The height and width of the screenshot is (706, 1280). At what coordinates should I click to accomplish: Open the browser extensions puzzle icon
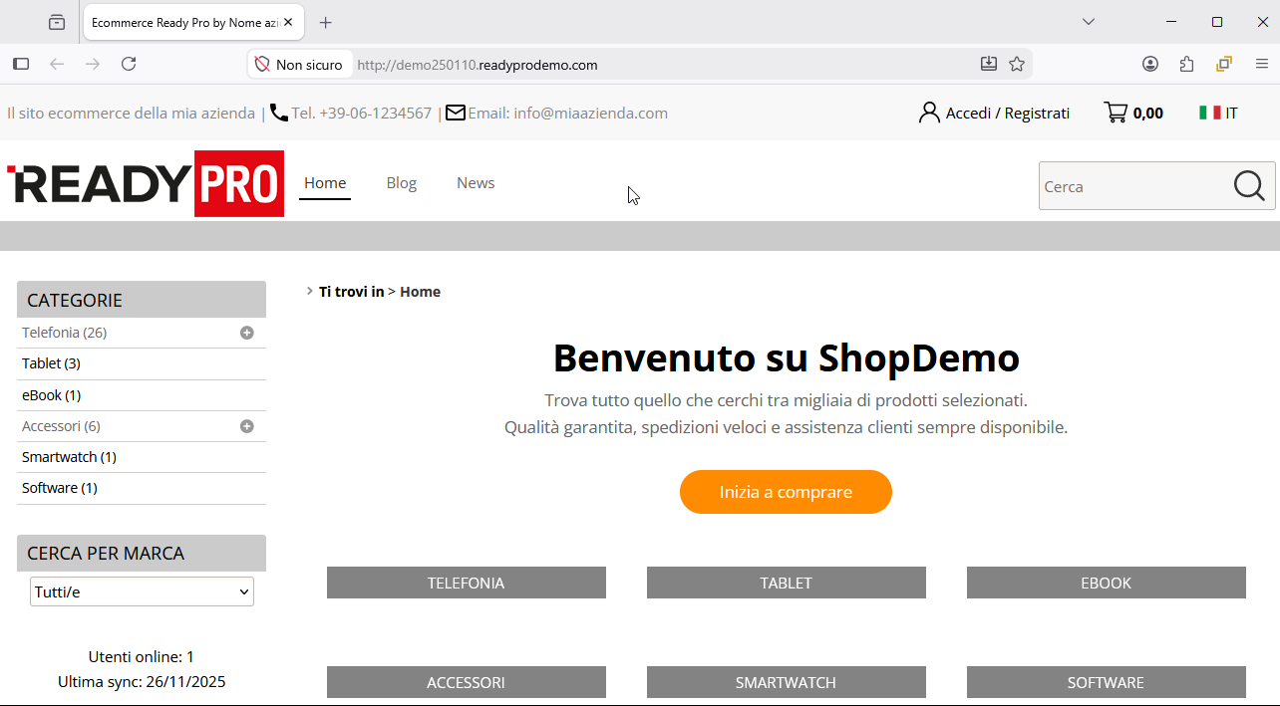1186,64
